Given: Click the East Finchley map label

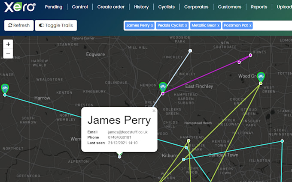Looking at the screenshot, I should (199, 87).
